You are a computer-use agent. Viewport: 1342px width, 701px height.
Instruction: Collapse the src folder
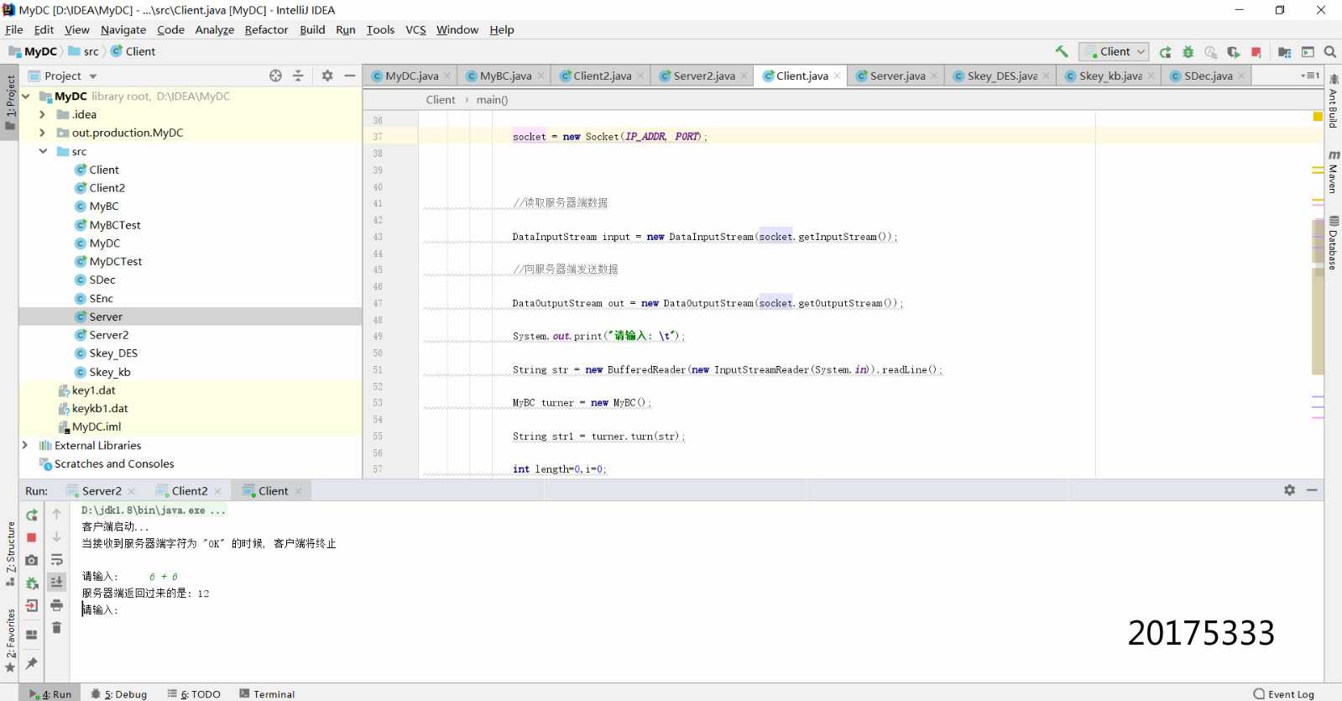[42, 151]
